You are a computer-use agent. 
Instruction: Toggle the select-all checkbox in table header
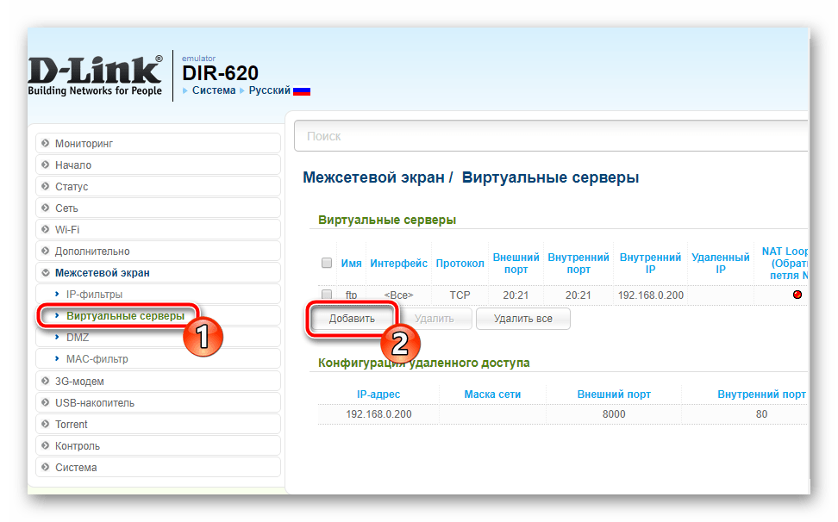pos(327,263)
